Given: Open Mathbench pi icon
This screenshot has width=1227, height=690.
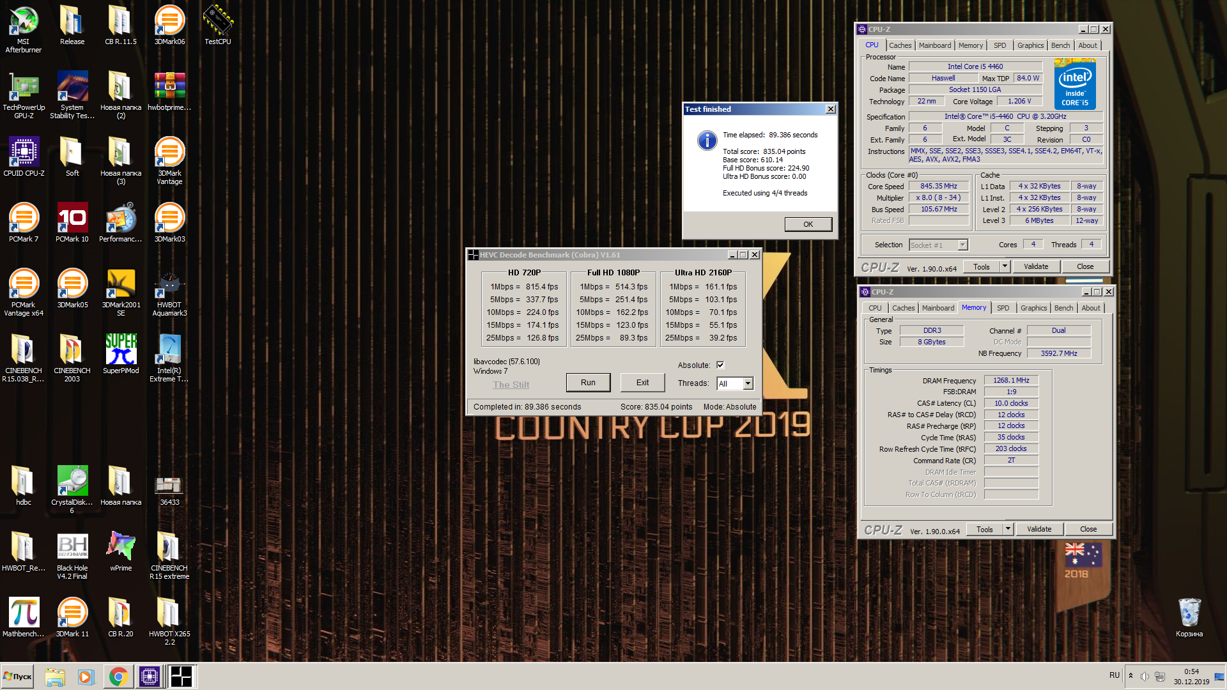Looking at the screenshot, I should [x=24, y=617].
